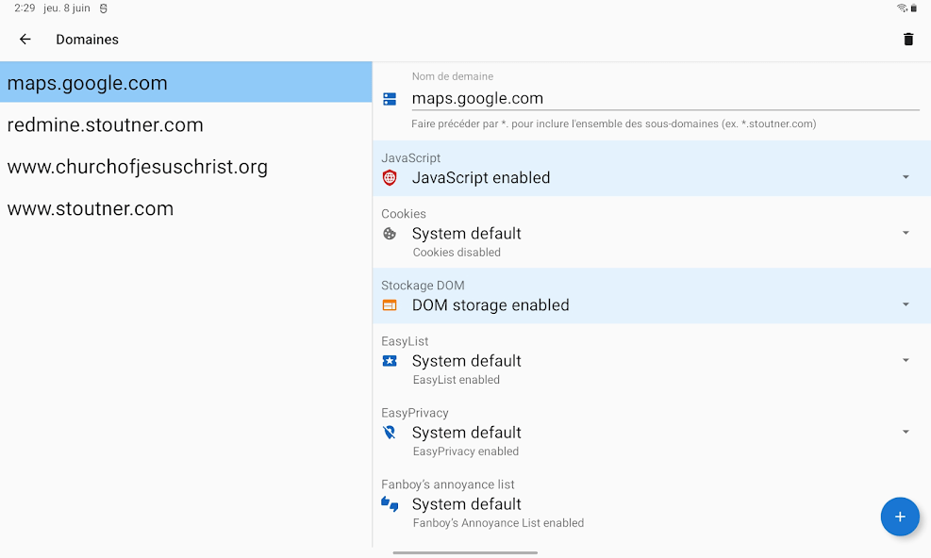The width and height of the screenshot is (931, 558).
Task: Expand the Cookies dropdown arrow
Action: [x=906, y=233]
